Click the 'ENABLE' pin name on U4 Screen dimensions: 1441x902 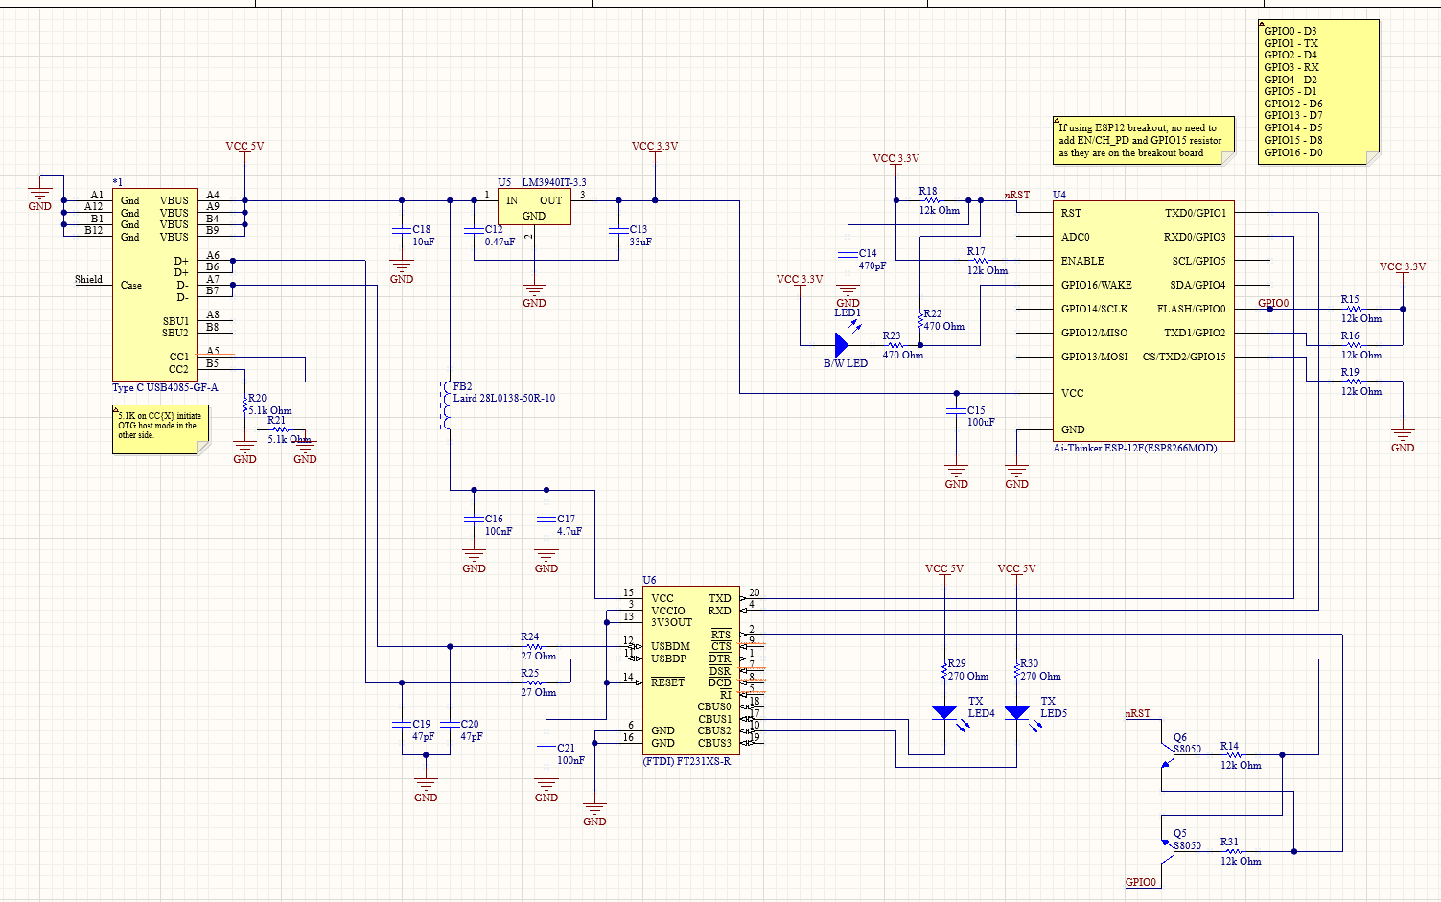(x=1082, y=261)
